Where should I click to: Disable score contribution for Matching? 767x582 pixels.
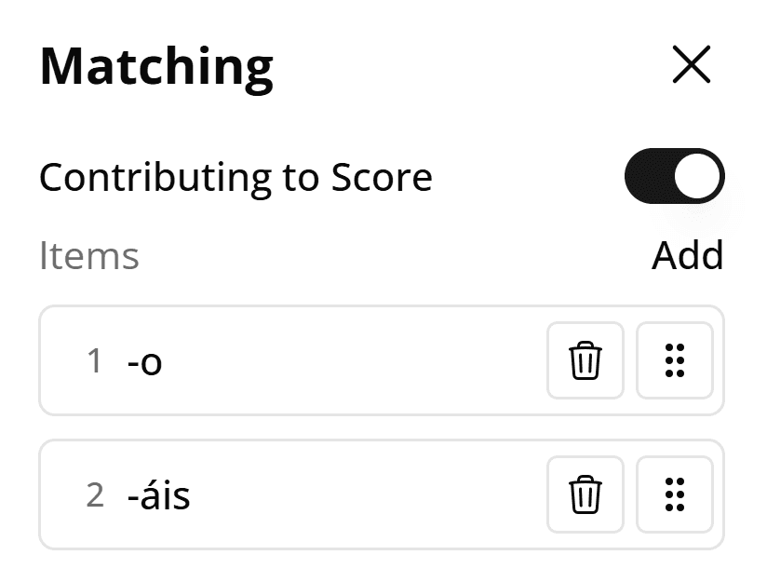point(674,176)
